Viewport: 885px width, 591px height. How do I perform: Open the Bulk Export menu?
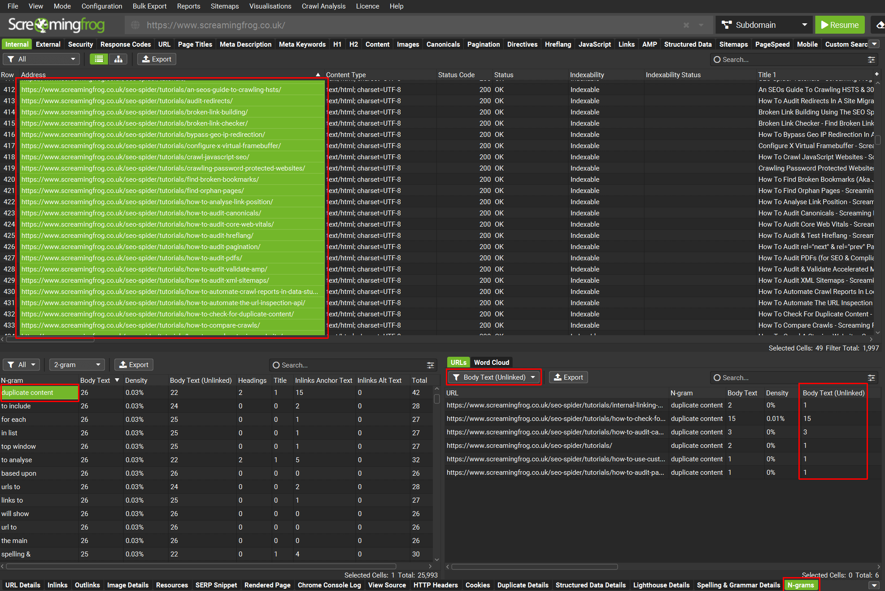tap(149, 6)
